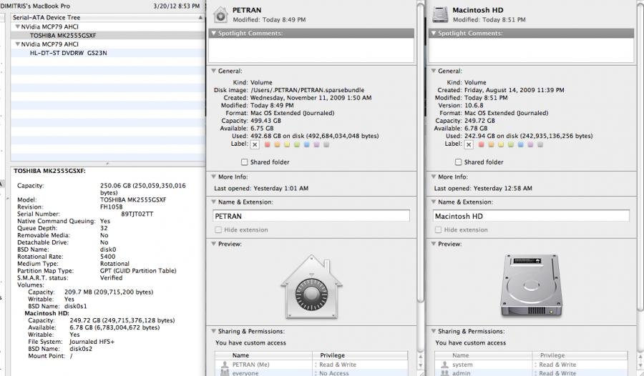This screenshot has width=644, height=376.
Task: Apply blue label to Macintosh HD
Action: (521, 144)
